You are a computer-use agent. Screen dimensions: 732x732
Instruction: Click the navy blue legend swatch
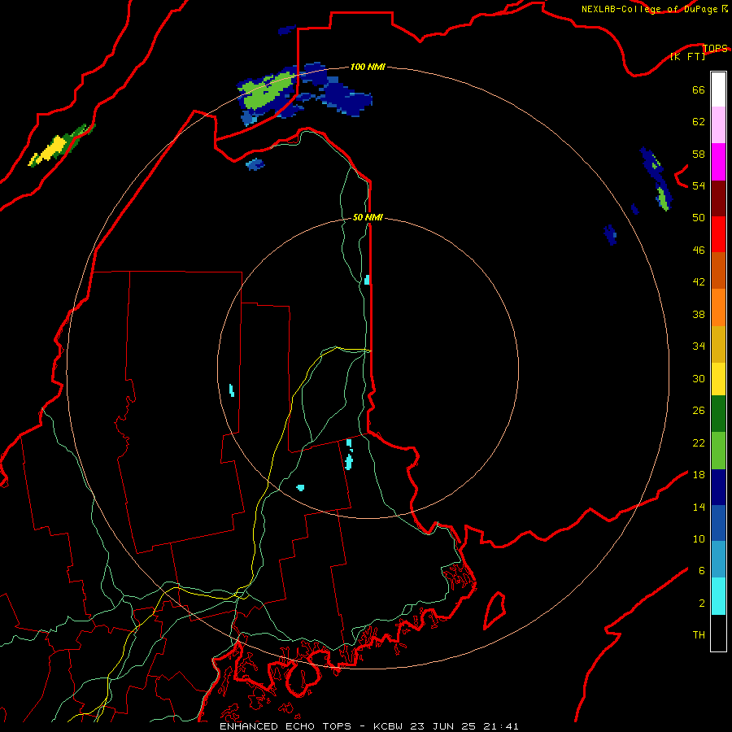718,487
